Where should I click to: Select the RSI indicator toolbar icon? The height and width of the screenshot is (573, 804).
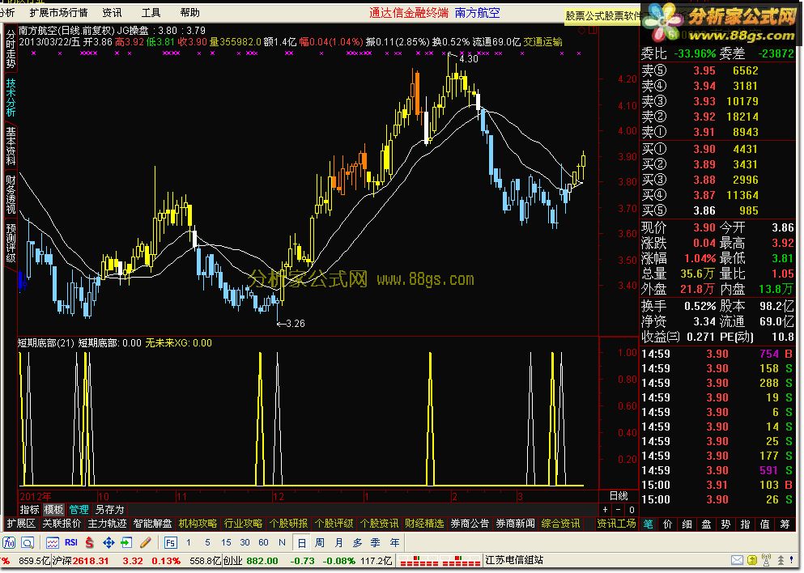pos(70,542)
